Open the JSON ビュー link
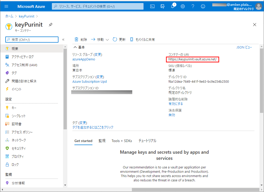Image resolution: width=264 pixels, height=192 pixels. point(244,47)
